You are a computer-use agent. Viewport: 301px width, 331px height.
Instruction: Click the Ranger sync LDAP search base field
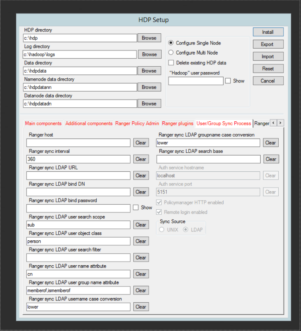coord(208,159)
